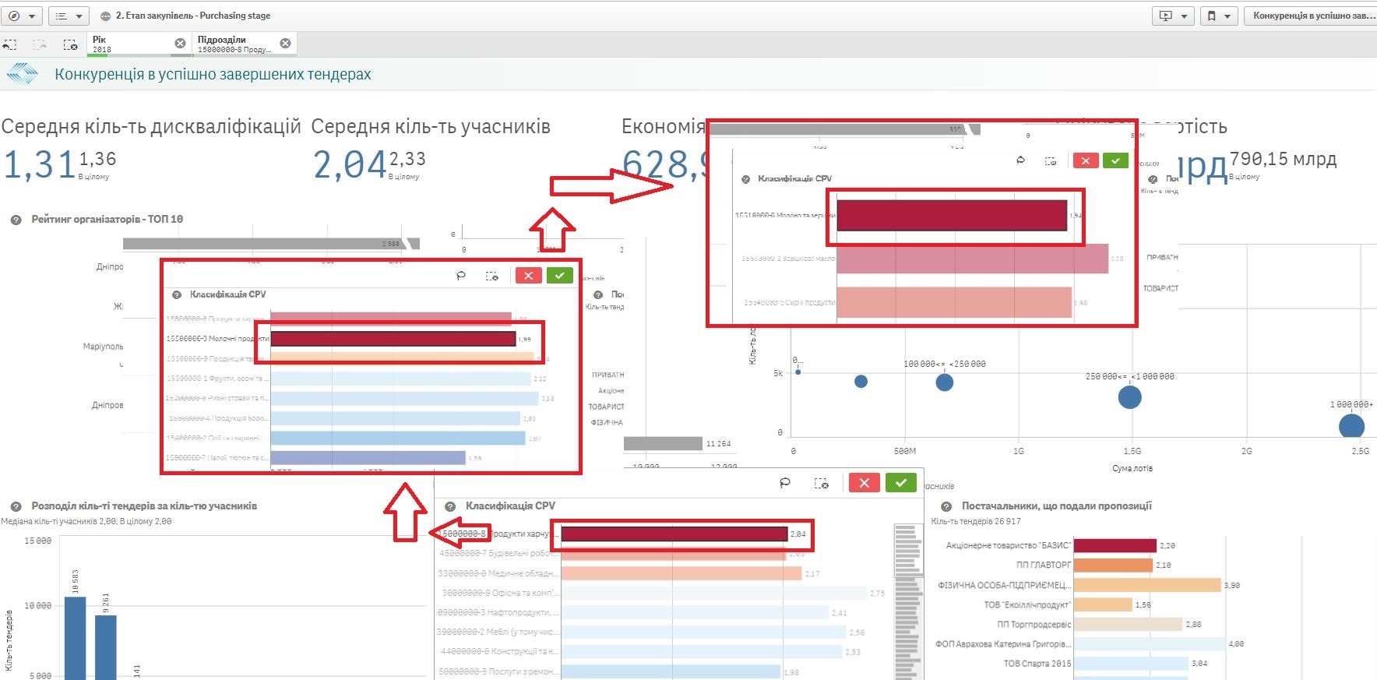Select the 1 000 000+ bubble

tap(1351, 426)
